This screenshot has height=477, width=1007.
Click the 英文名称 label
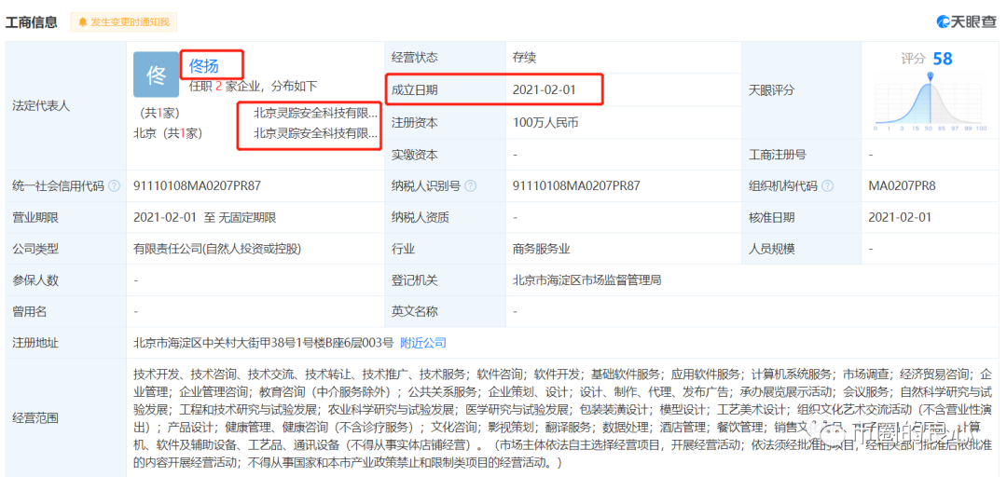coord(414,312)
